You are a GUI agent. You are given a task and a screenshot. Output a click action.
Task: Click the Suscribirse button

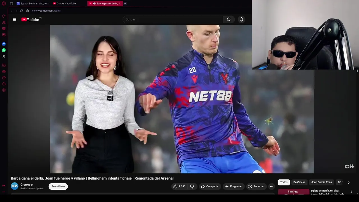(58, 186)
